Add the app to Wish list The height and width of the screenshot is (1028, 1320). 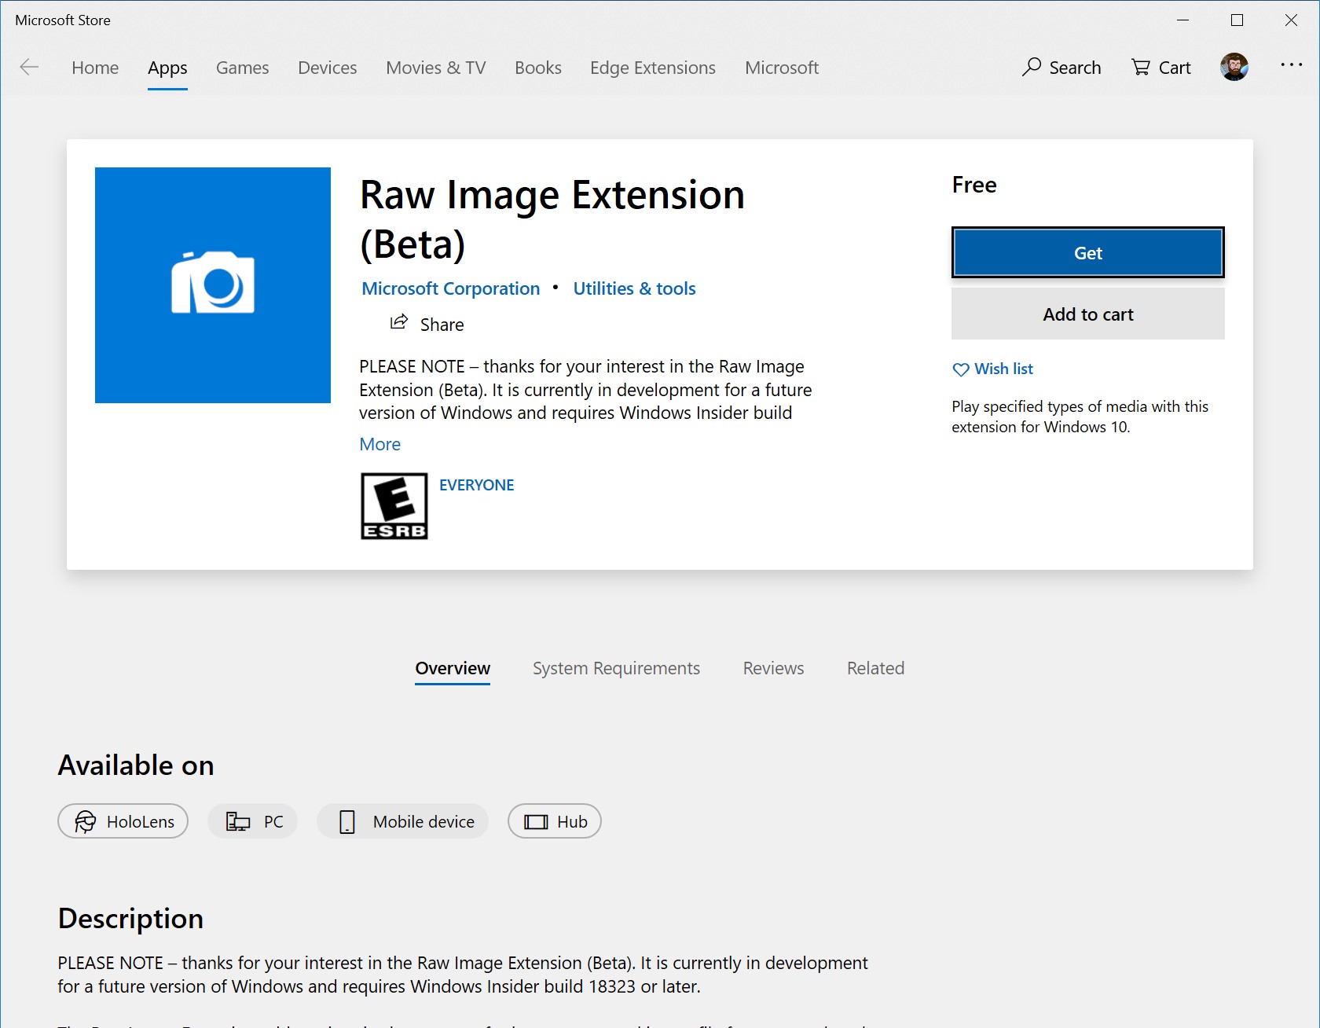coord(992,369)
